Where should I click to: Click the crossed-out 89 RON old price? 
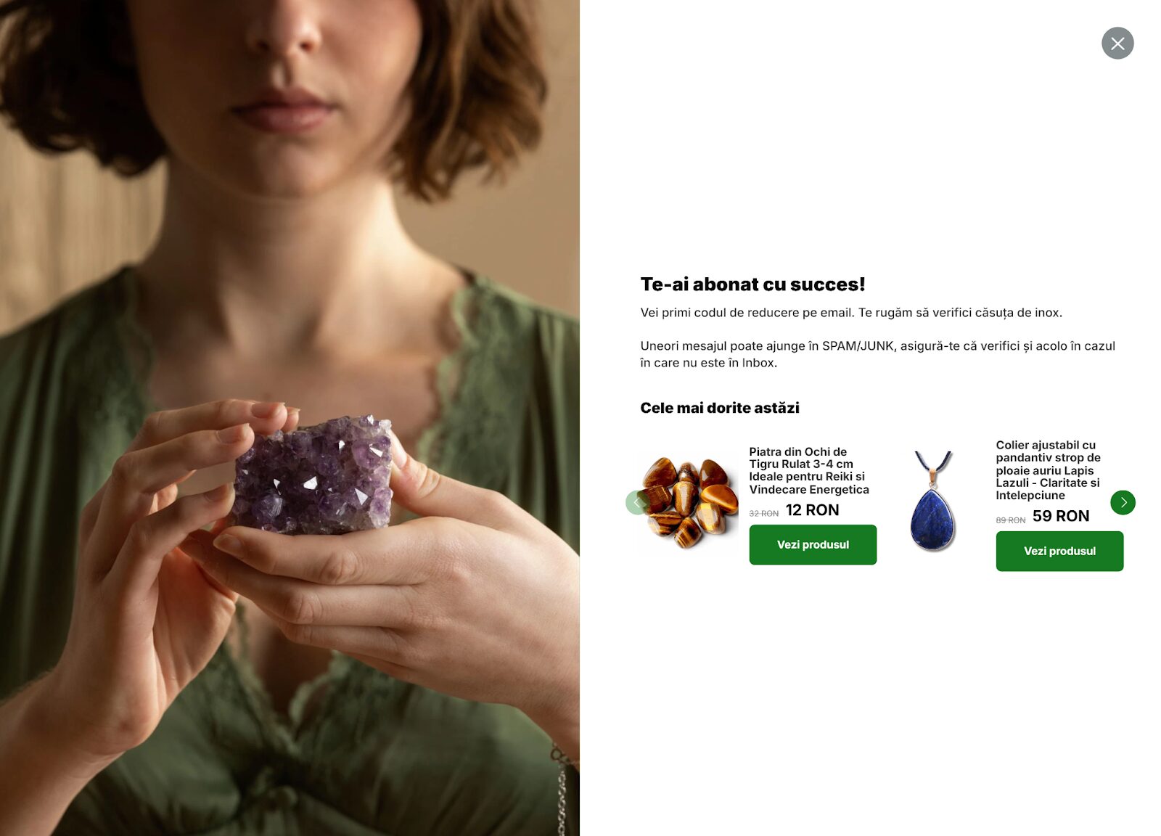point(1010,520)
